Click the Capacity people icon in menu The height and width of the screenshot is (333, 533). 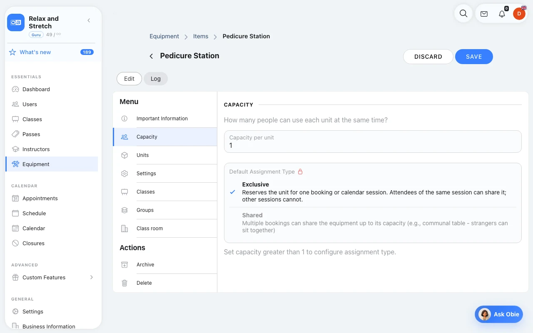124,137
